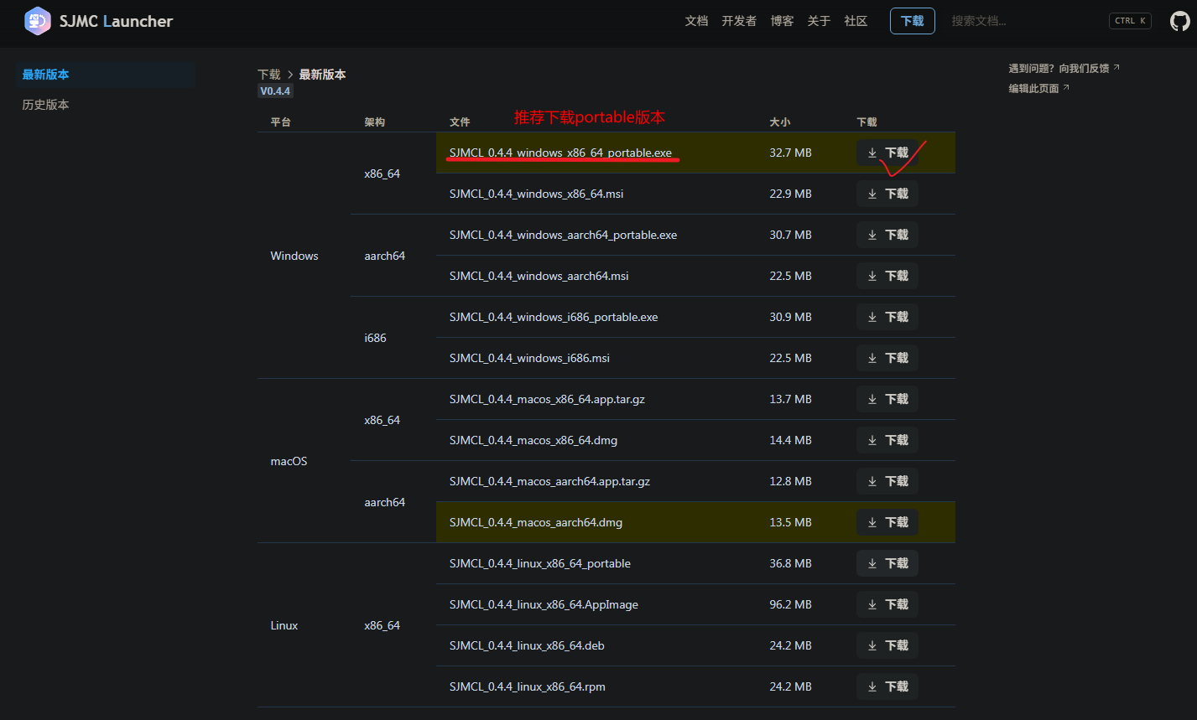Click the 大小 column header
Image resolution: width=1197 pixels, height=720 pixels.
click(x=780, y=122)
